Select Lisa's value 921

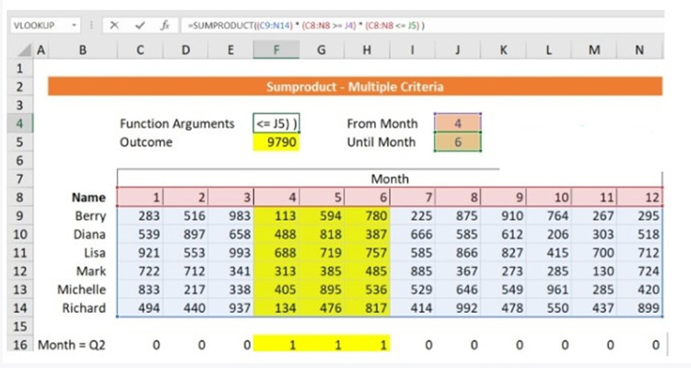click(x=140, y=253)
